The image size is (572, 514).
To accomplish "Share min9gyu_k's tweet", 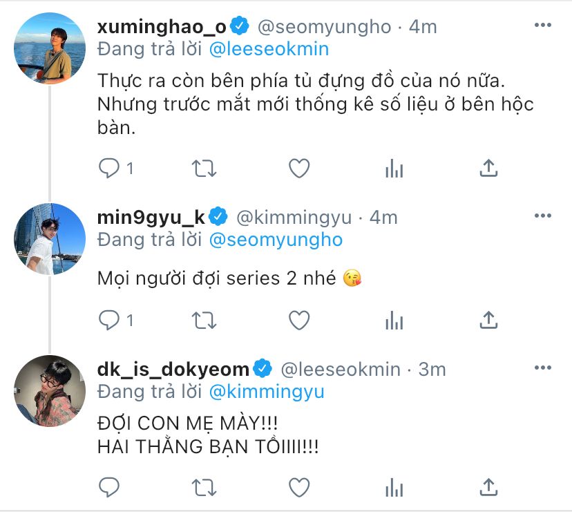I will [x=488, y=320].
